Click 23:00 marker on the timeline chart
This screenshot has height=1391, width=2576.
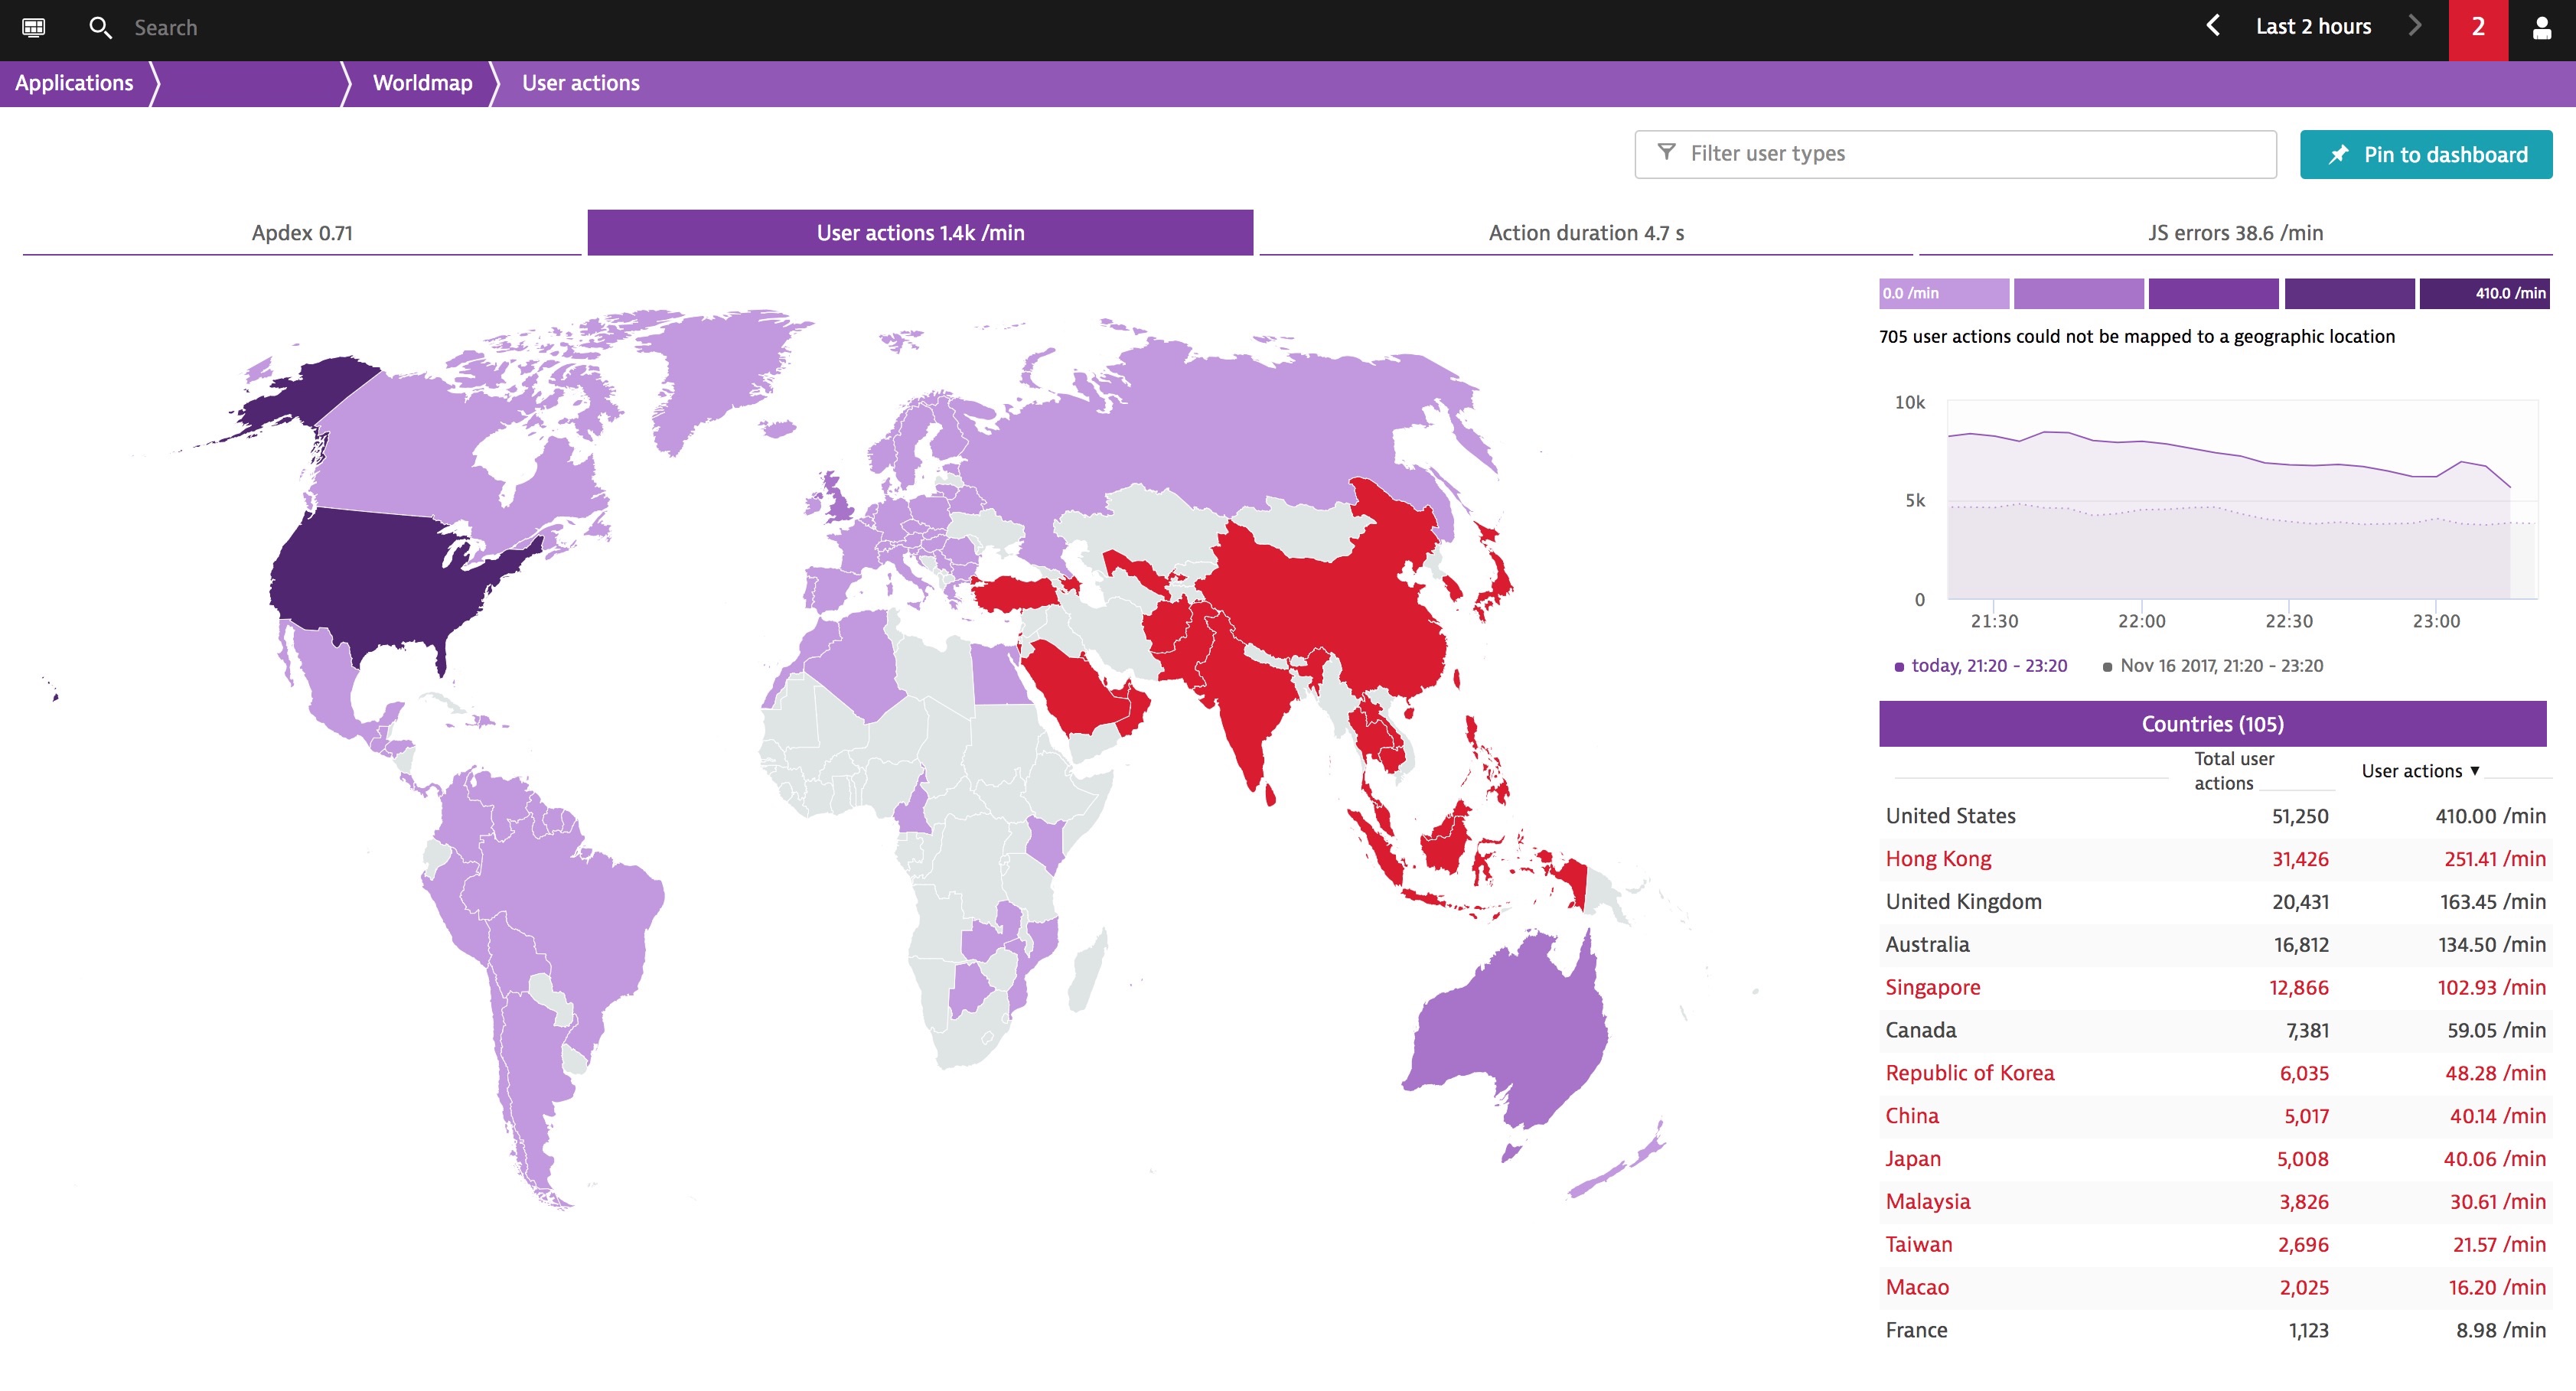coord(2436,621)
